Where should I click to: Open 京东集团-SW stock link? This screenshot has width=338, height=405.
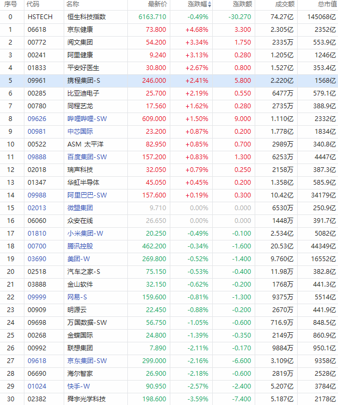click(87, 361)
